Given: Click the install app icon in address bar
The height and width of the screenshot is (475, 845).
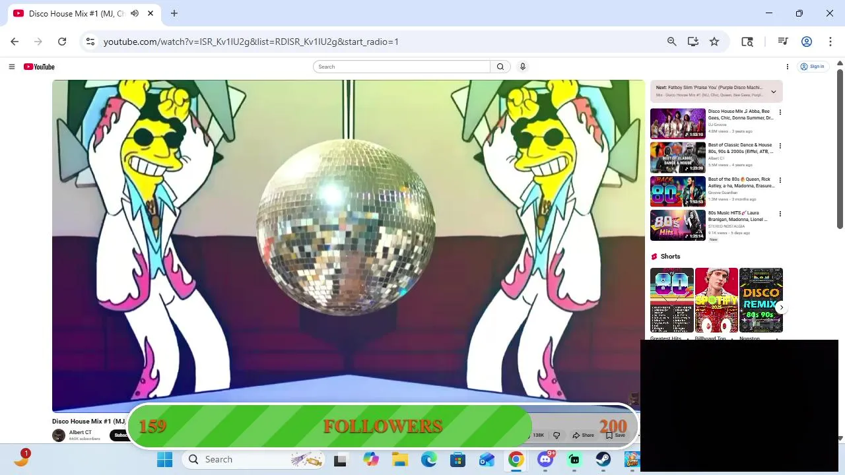Looking at the screenshot, I should tap(693, 42).
